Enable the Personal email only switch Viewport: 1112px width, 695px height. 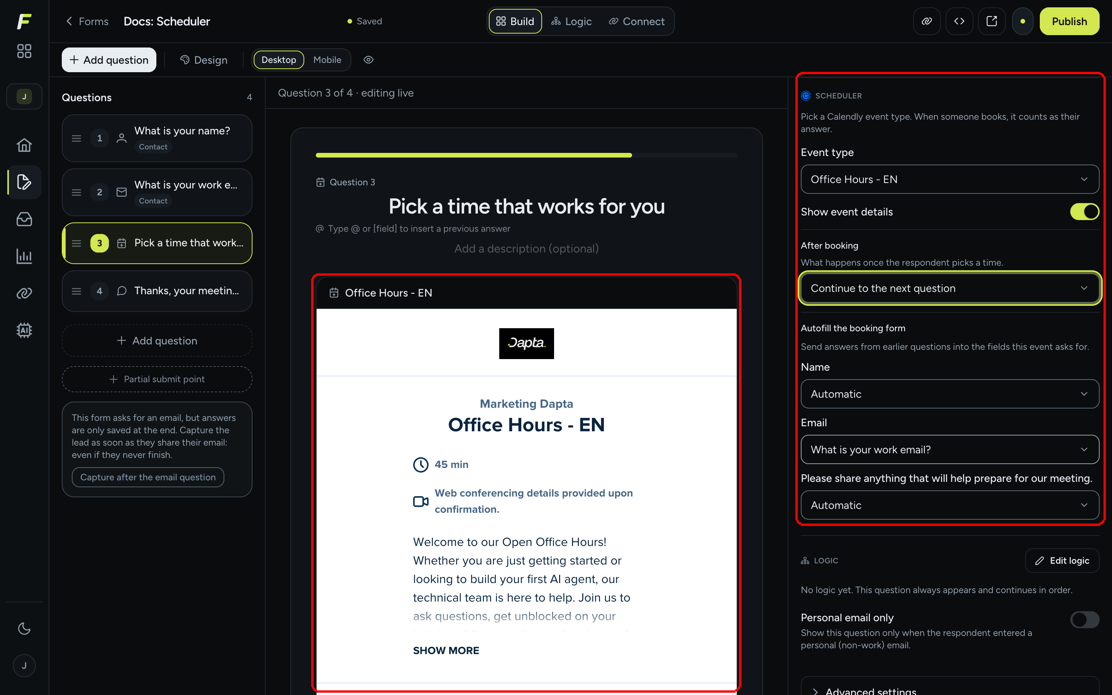pyautogui.click(x=1085, y=620)
